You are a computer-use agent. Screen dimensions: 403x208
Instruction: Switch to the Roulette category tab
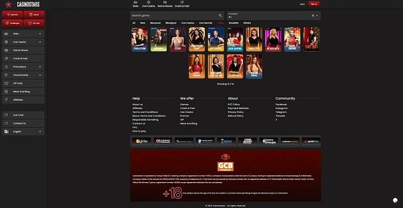pyautogui.click(x=234, y=23)
